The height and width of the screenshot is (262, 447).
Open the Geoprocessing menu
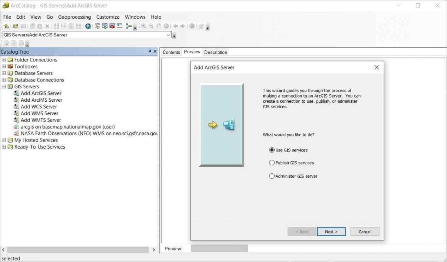pos(75,17)
